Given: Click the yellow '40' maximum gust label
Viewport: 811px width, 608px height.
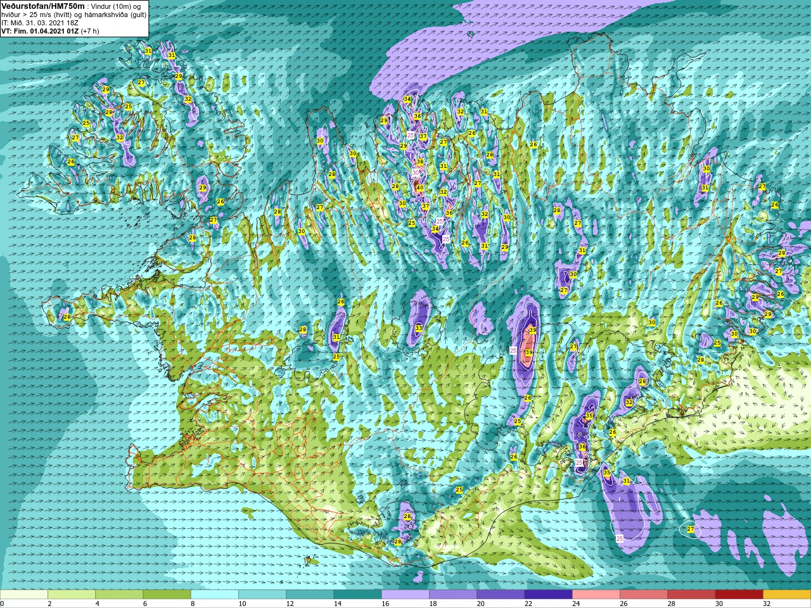Looking at the screenshot, I should click(419, 187).
